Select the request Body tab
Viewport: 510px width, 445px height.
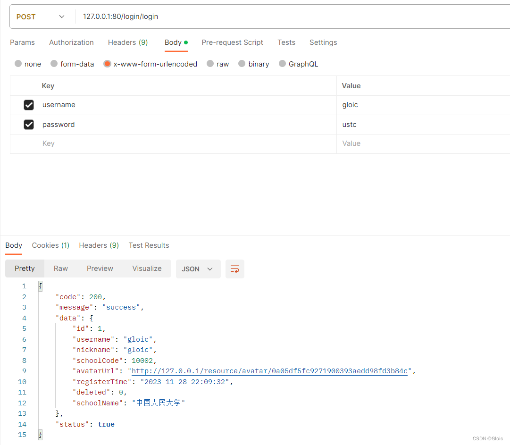pyautogui.click(x=176, y=42)
